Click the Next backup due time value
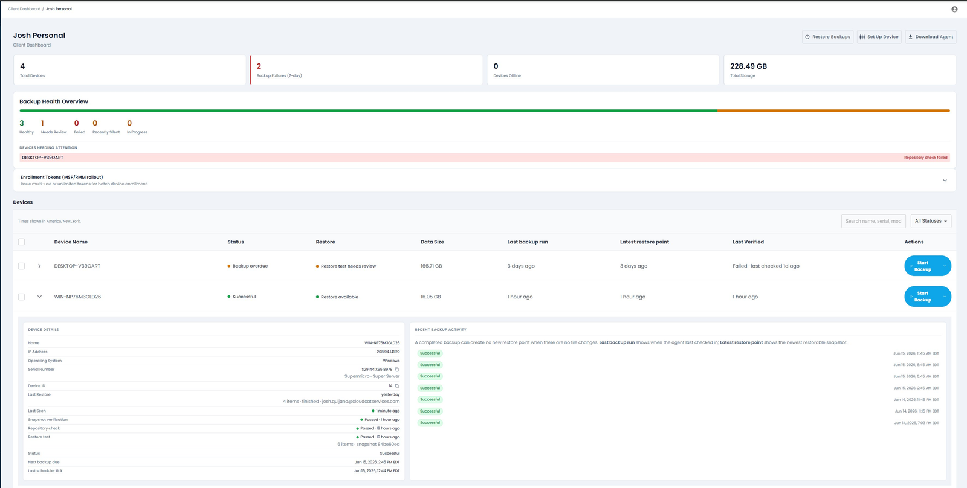 pyautogui.click(x=377, y=462)
